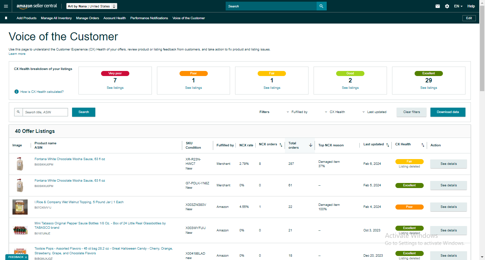Navigate to Account Health

point(115,18)
